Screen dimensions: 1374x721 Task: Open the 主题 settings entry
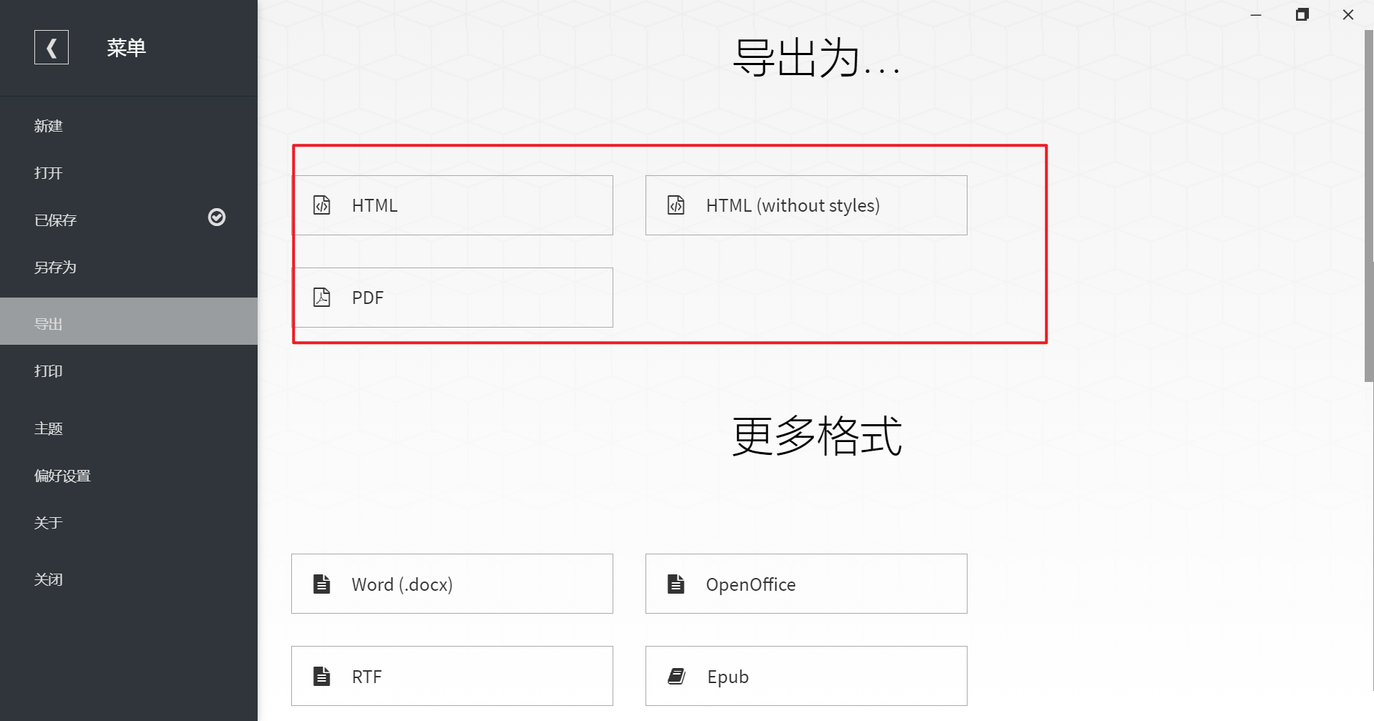click(x=49, y=428)
